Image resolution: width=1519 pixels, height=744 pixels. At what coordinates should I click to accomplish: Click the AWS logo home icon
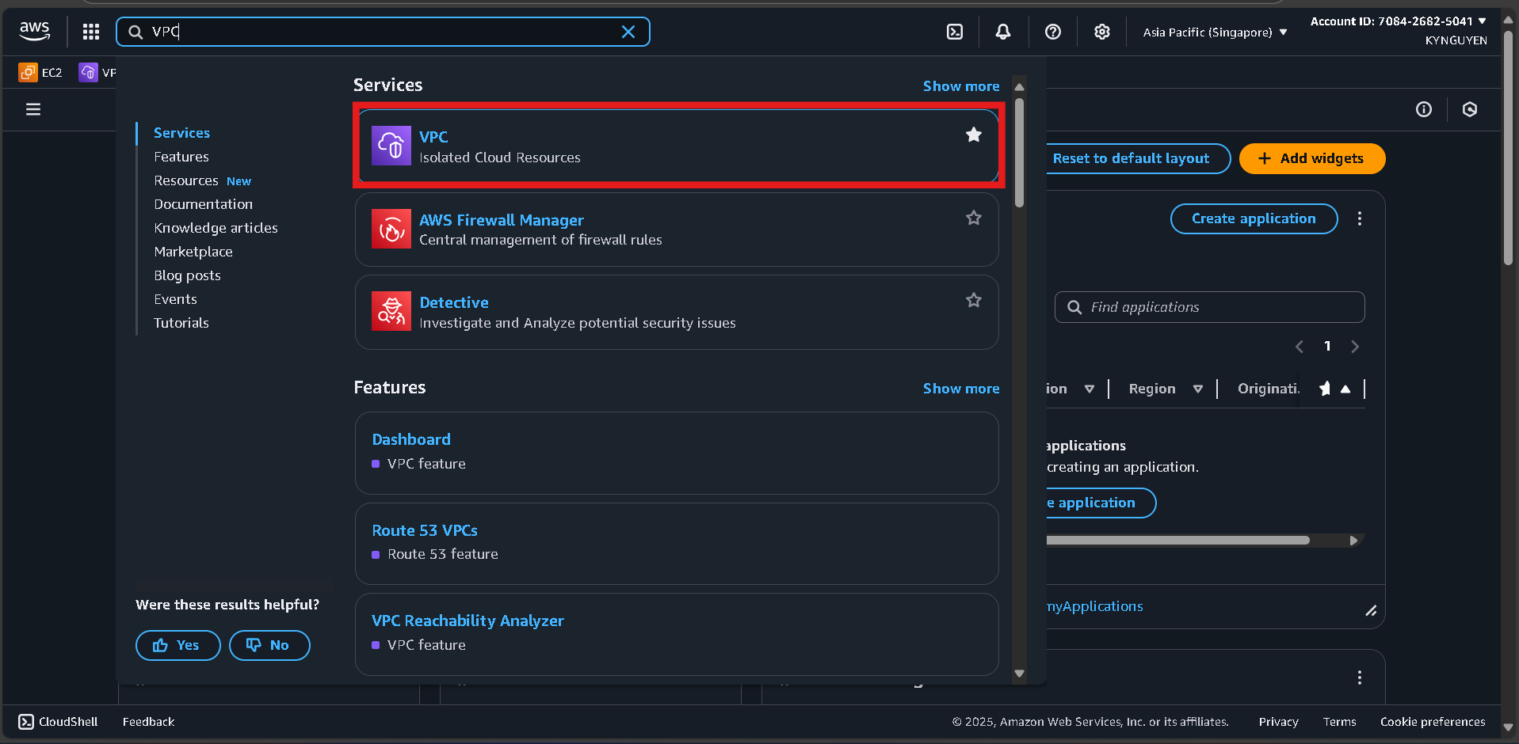tap(35, 31)
